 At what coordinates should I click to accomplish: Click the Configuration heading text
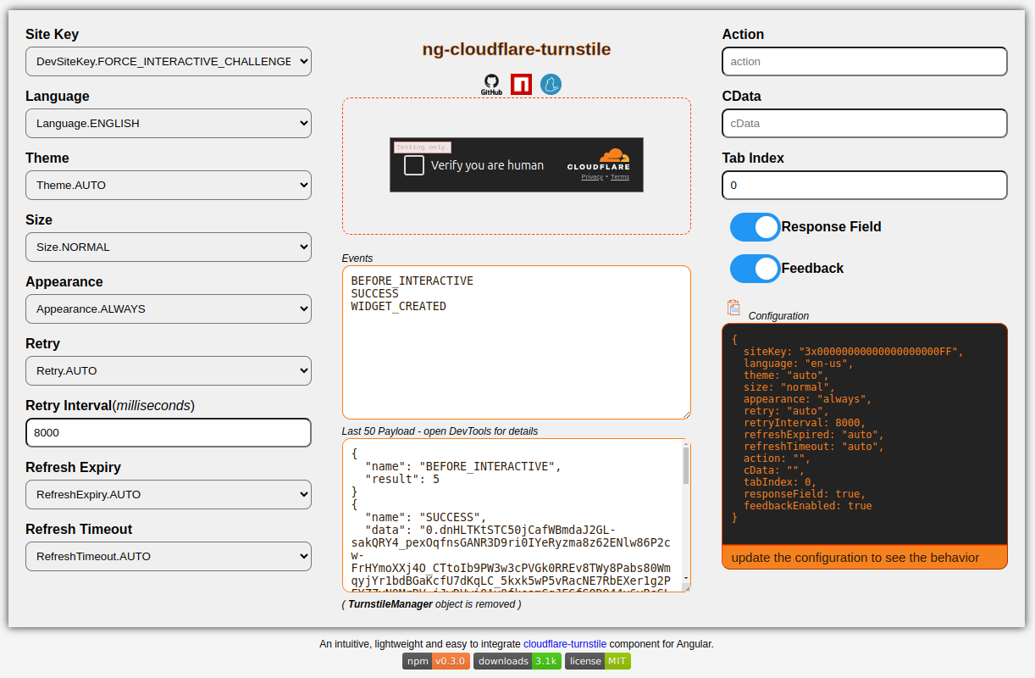click(778, 316)
